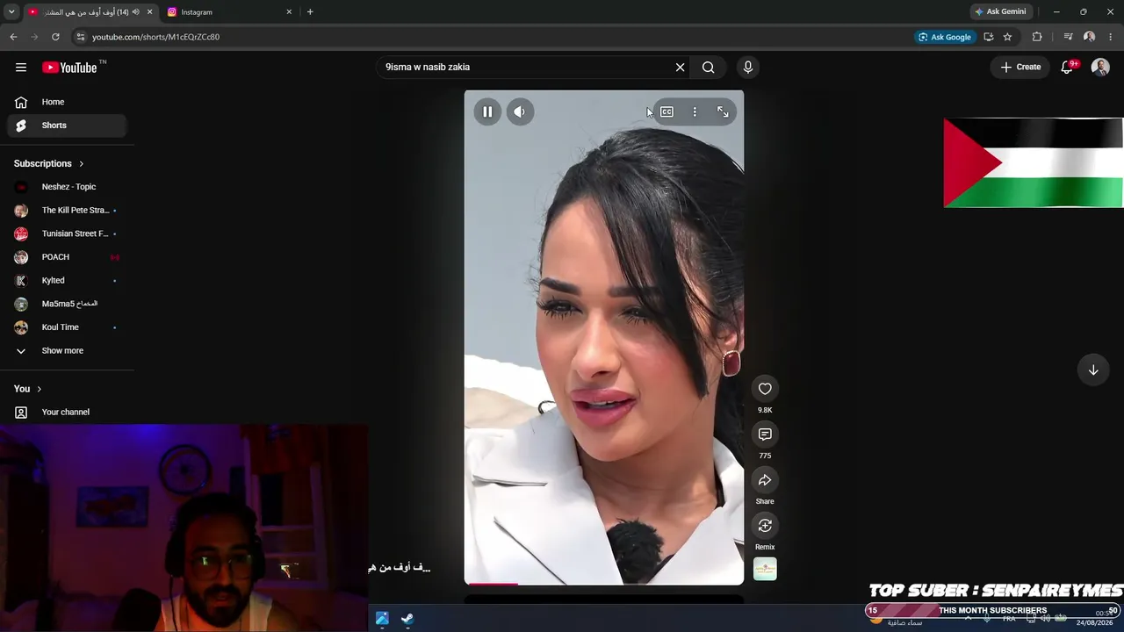Screen dimensions: 1124x632
Task: Open the Ma5ma5 channel subscription
Action: click(67, 304)
